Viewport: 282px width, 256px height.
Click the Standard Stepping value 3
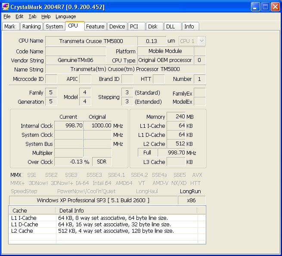click(127, 93)
